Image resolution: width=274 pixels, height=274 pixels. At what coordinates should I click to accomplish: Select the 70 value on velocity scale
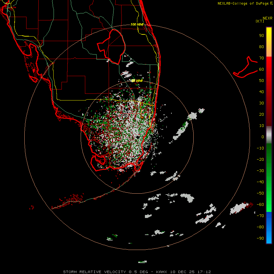point(262,58)
